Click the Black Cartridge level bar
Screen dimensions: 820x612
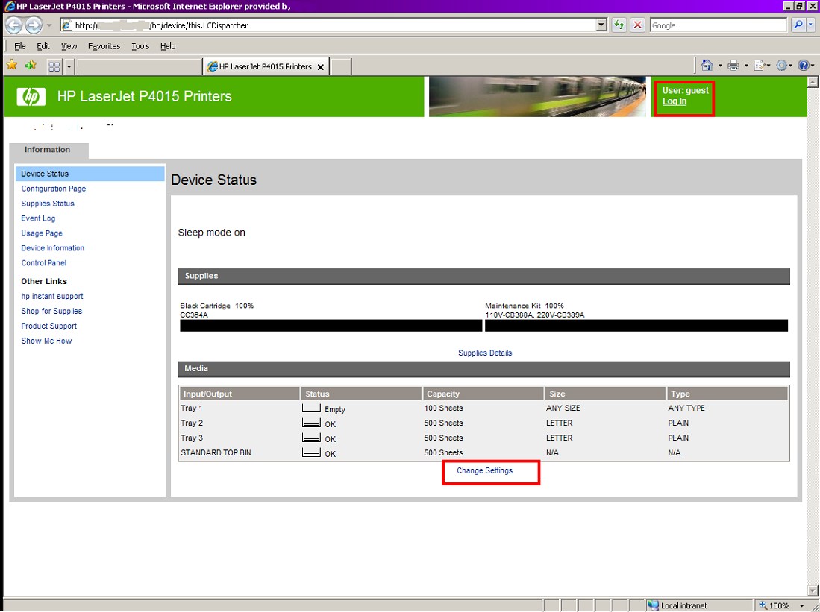click(x=331, y=326)
